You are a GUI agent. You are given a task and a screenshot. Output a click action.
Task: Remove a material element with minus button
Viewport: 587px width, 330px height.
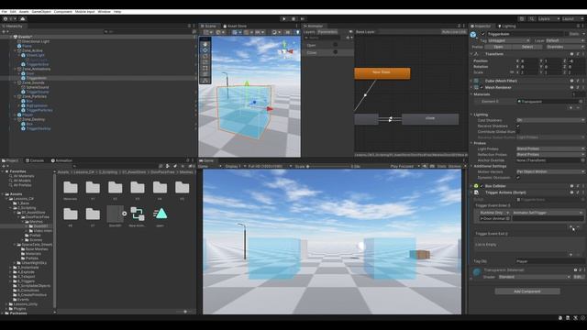click(578, 108)
